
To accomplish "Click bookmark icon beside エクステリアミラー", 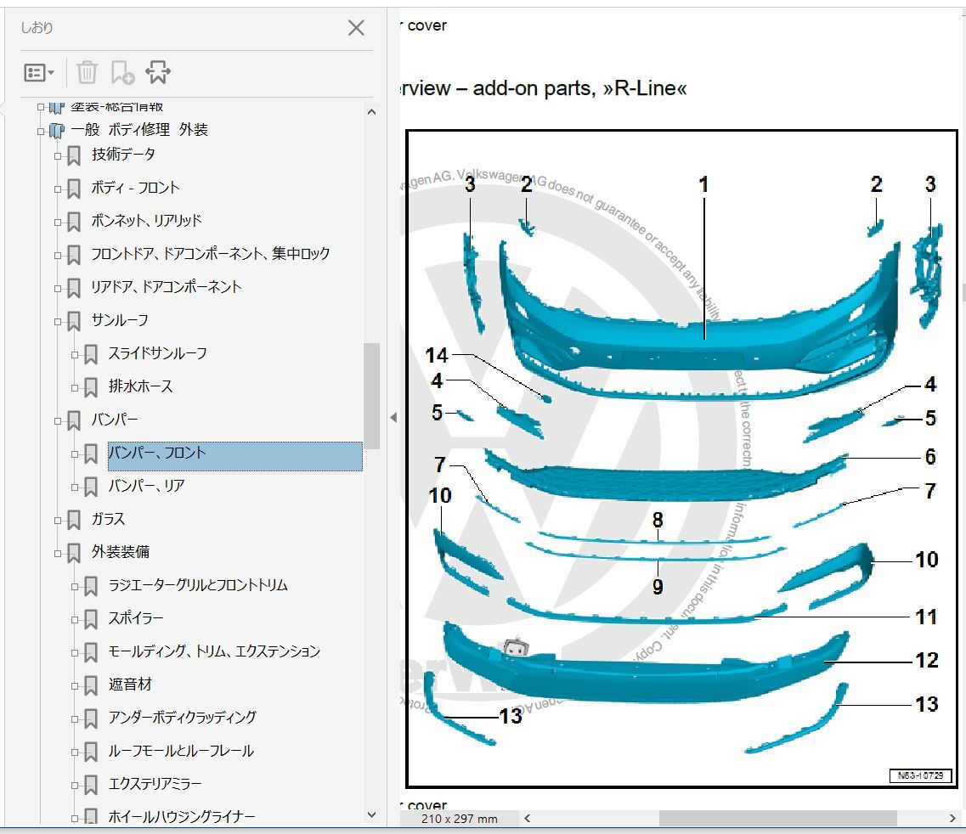I will [91, 785].
